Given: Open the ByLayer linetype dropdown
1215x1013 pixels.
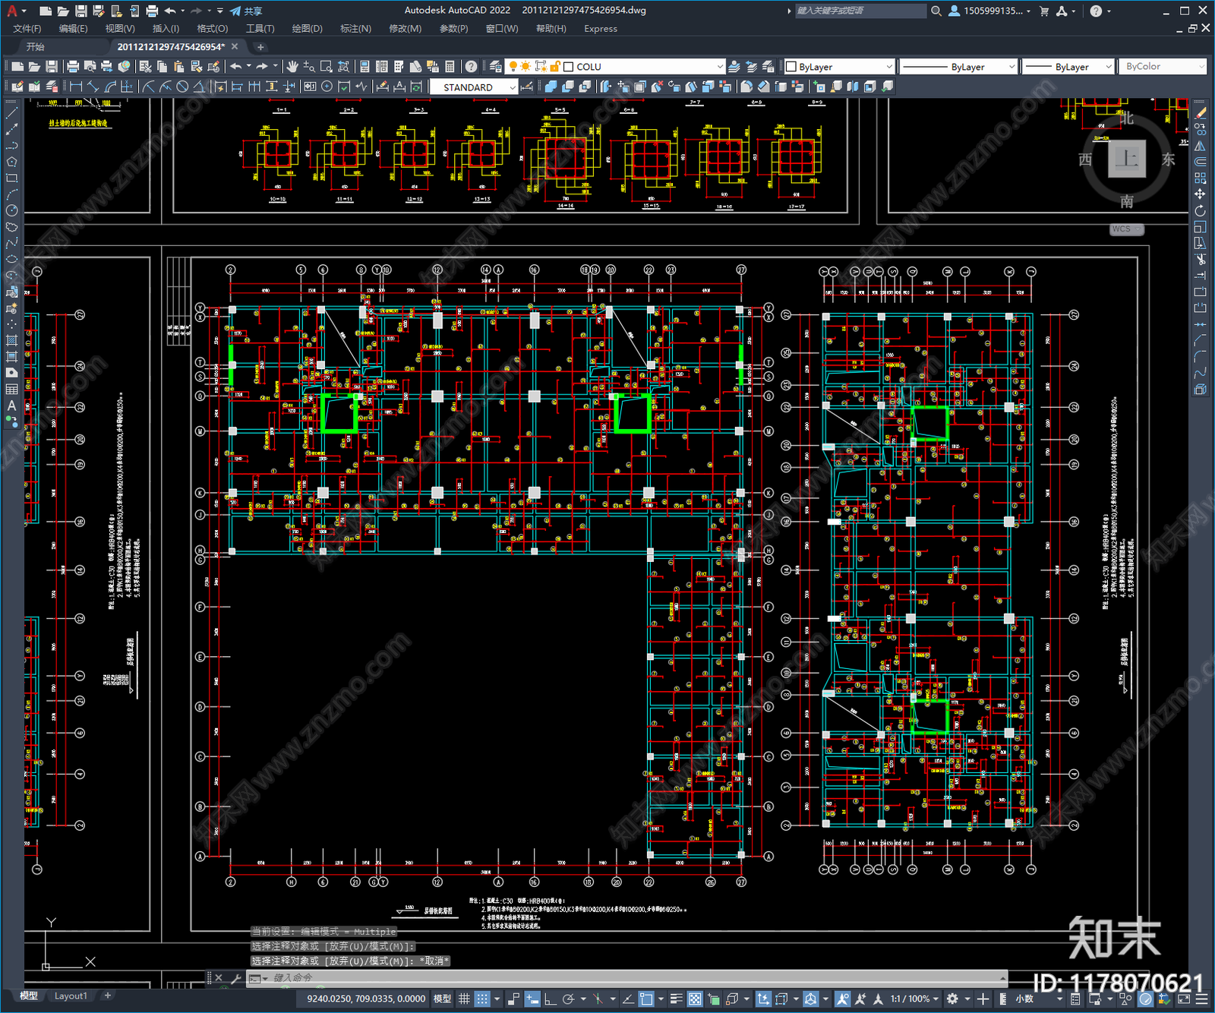Looking at the screenshot, I should tap(958, 67).
